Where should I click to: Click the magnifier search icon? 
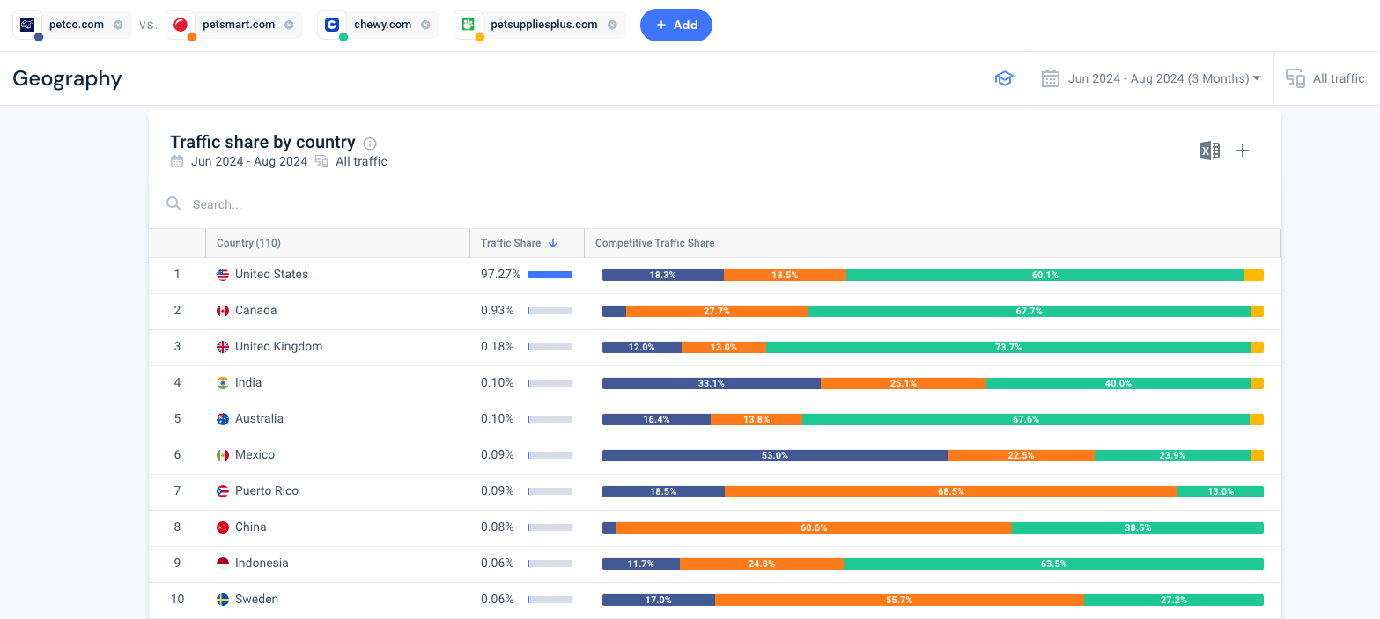[174, 204]
